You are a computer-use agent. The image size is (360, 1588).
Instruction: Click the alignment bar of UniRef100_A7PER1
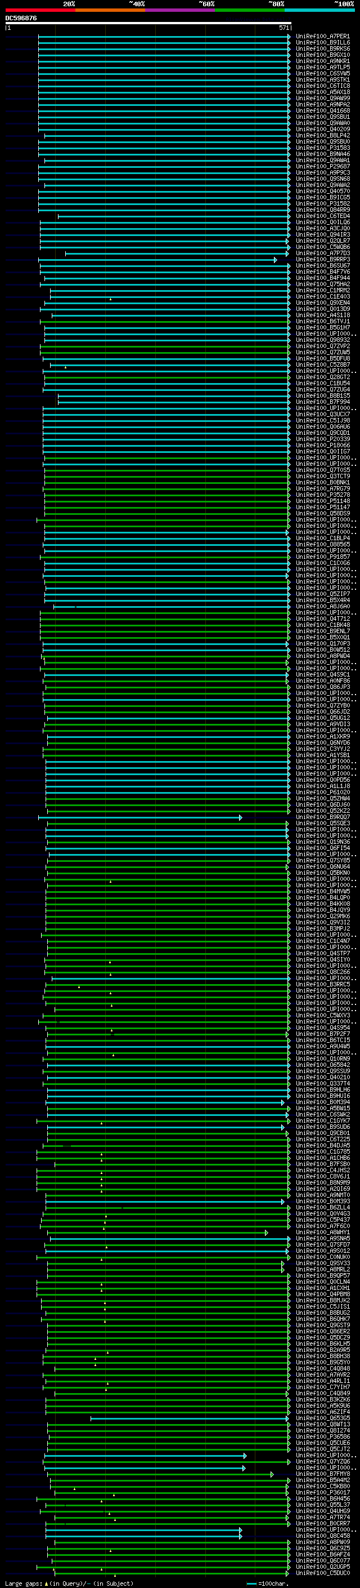164,37
